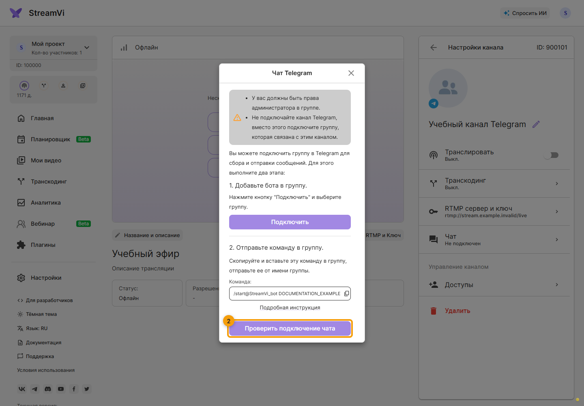
Task: Open the Telegram social link in sidebar
Action: coord(35,389)
